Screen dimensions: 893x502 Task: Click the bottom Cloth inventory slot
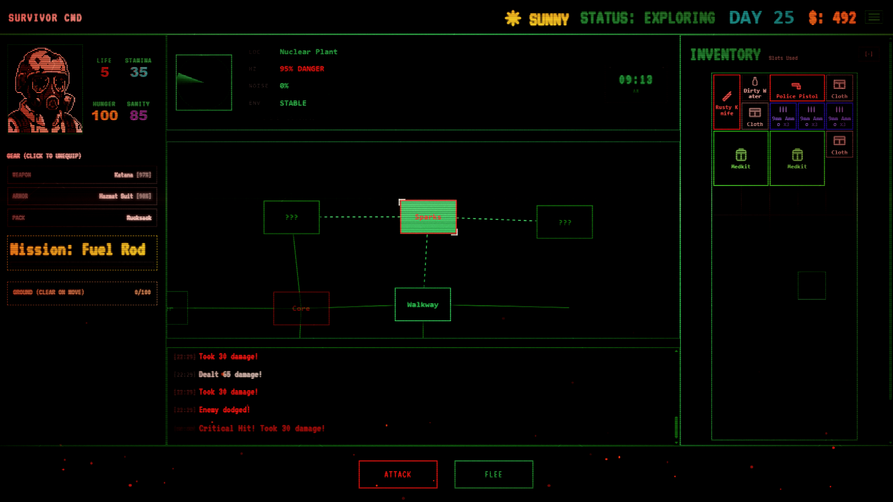point(839,144)
